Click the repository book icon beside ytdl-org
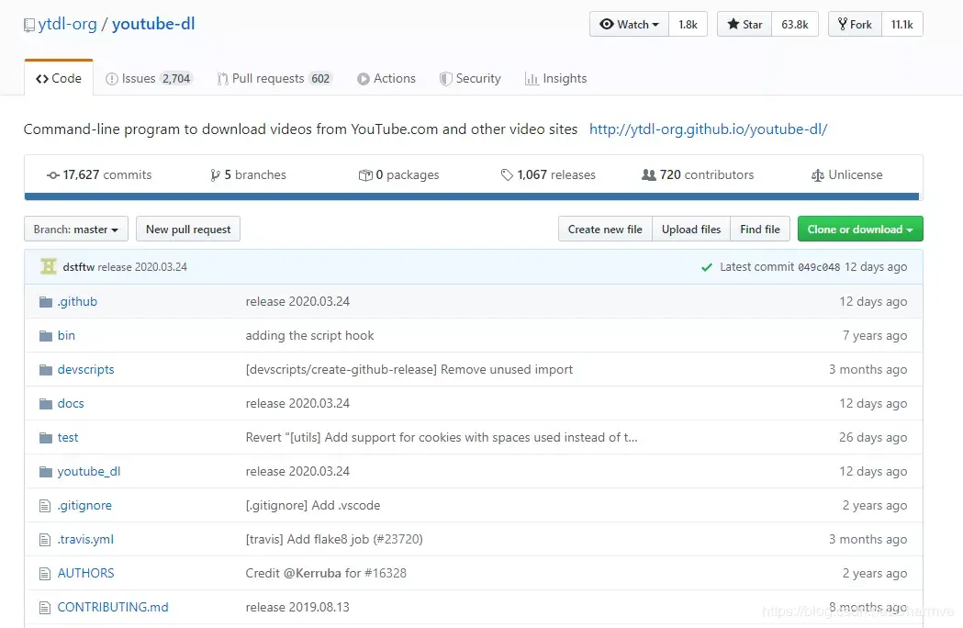 point(28,25)
